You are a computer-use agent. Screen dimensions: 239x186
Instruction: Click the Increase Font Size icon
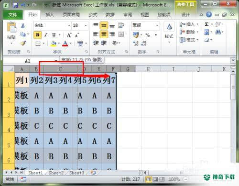69,35
